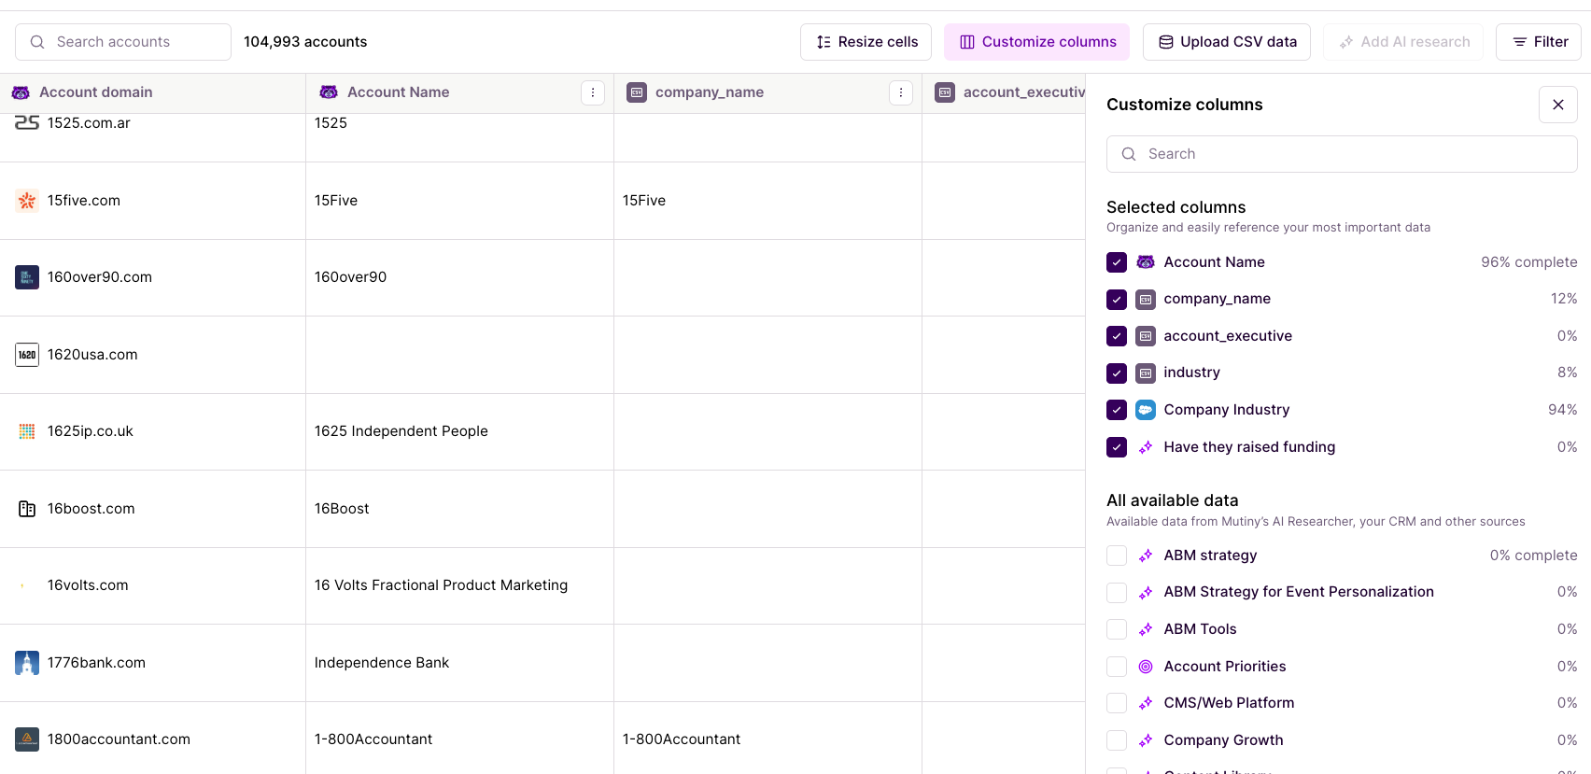The width and height of the screenshot is (1591, 774).
Task: Uncheck the company_name column checkbox
Action: coord(1117,300)
